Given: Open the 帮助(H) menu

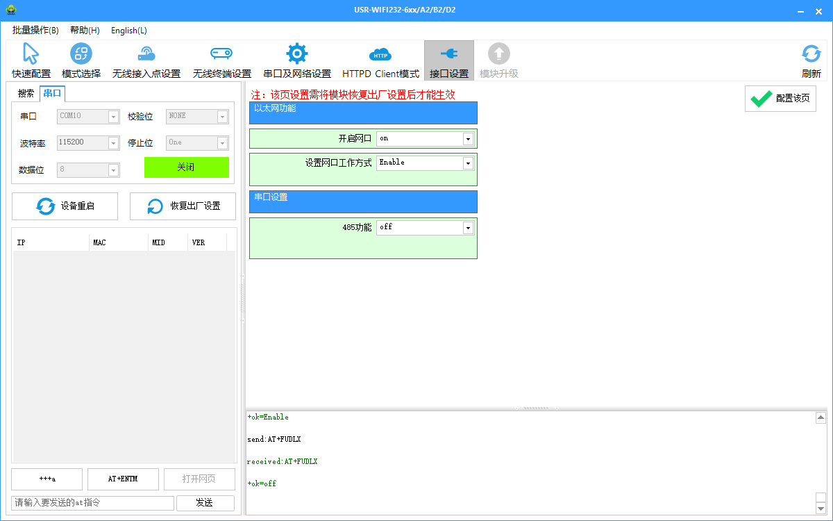Looking at the screenshot, I should pyautogui.click(x=85, y=31).
